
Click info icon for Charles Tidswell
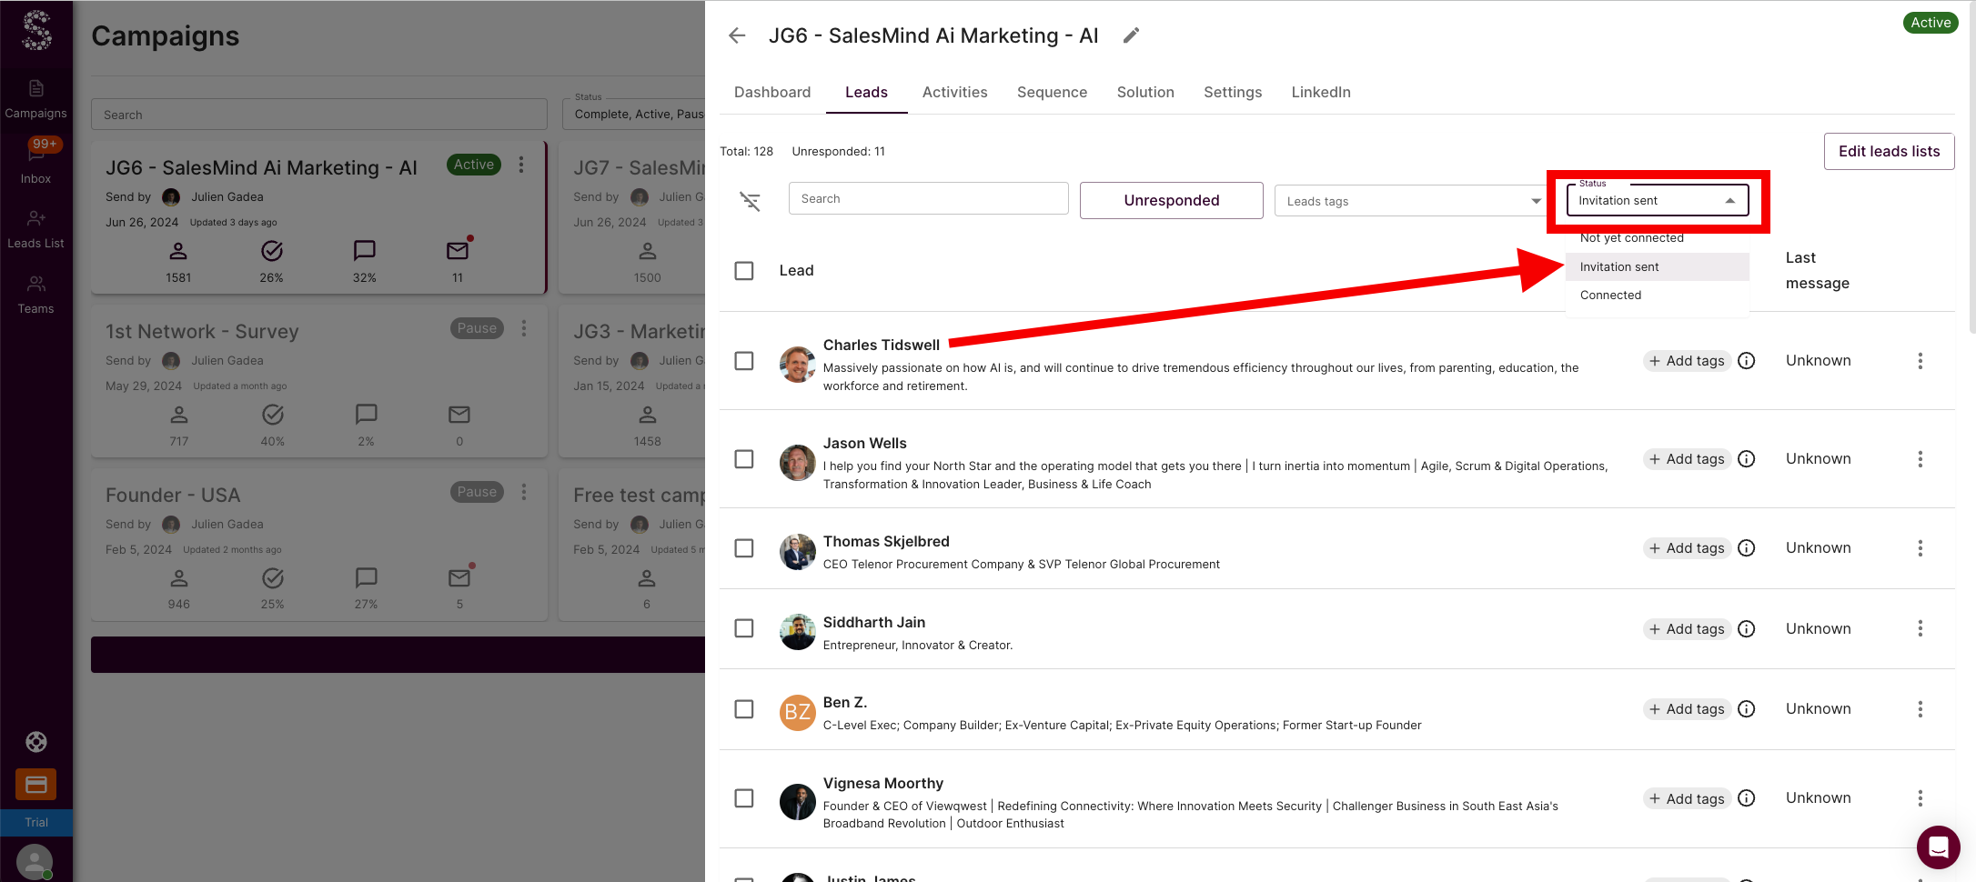coord(1746,361)
